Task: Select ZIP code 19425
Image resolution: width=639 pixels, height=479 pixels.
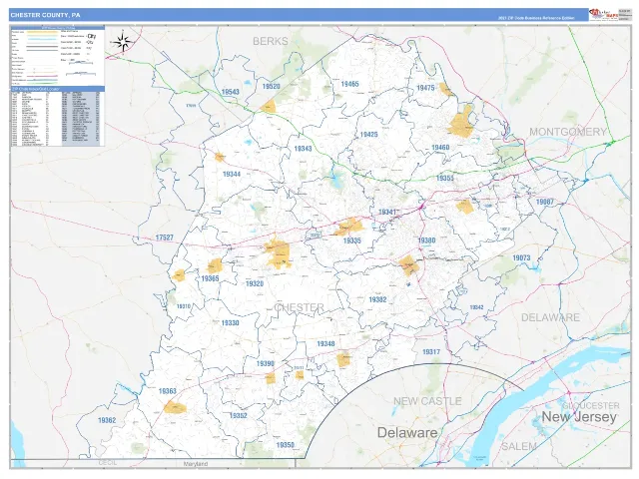Action: (x=368, y=135)
